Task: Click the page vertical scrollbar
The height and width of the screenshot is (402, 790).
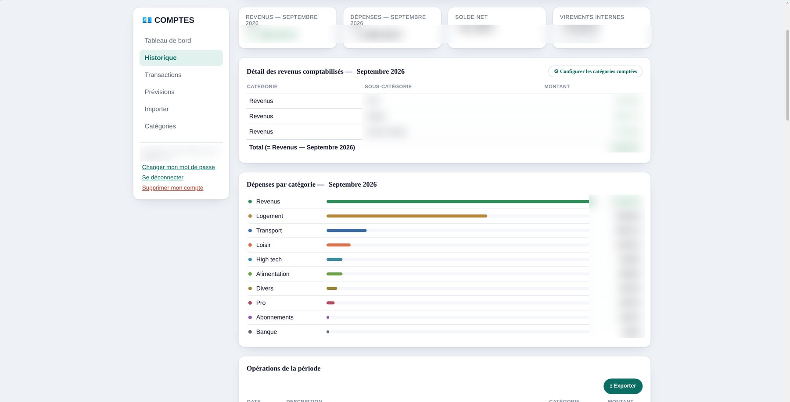Action: [787, 75]
